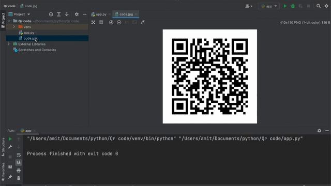Open the app run configuration dropdown
Screen dimensions: 331x186
tap(269, 6)
